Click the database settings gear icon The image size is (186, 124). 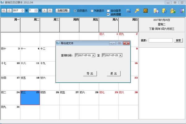pos(165,11)
